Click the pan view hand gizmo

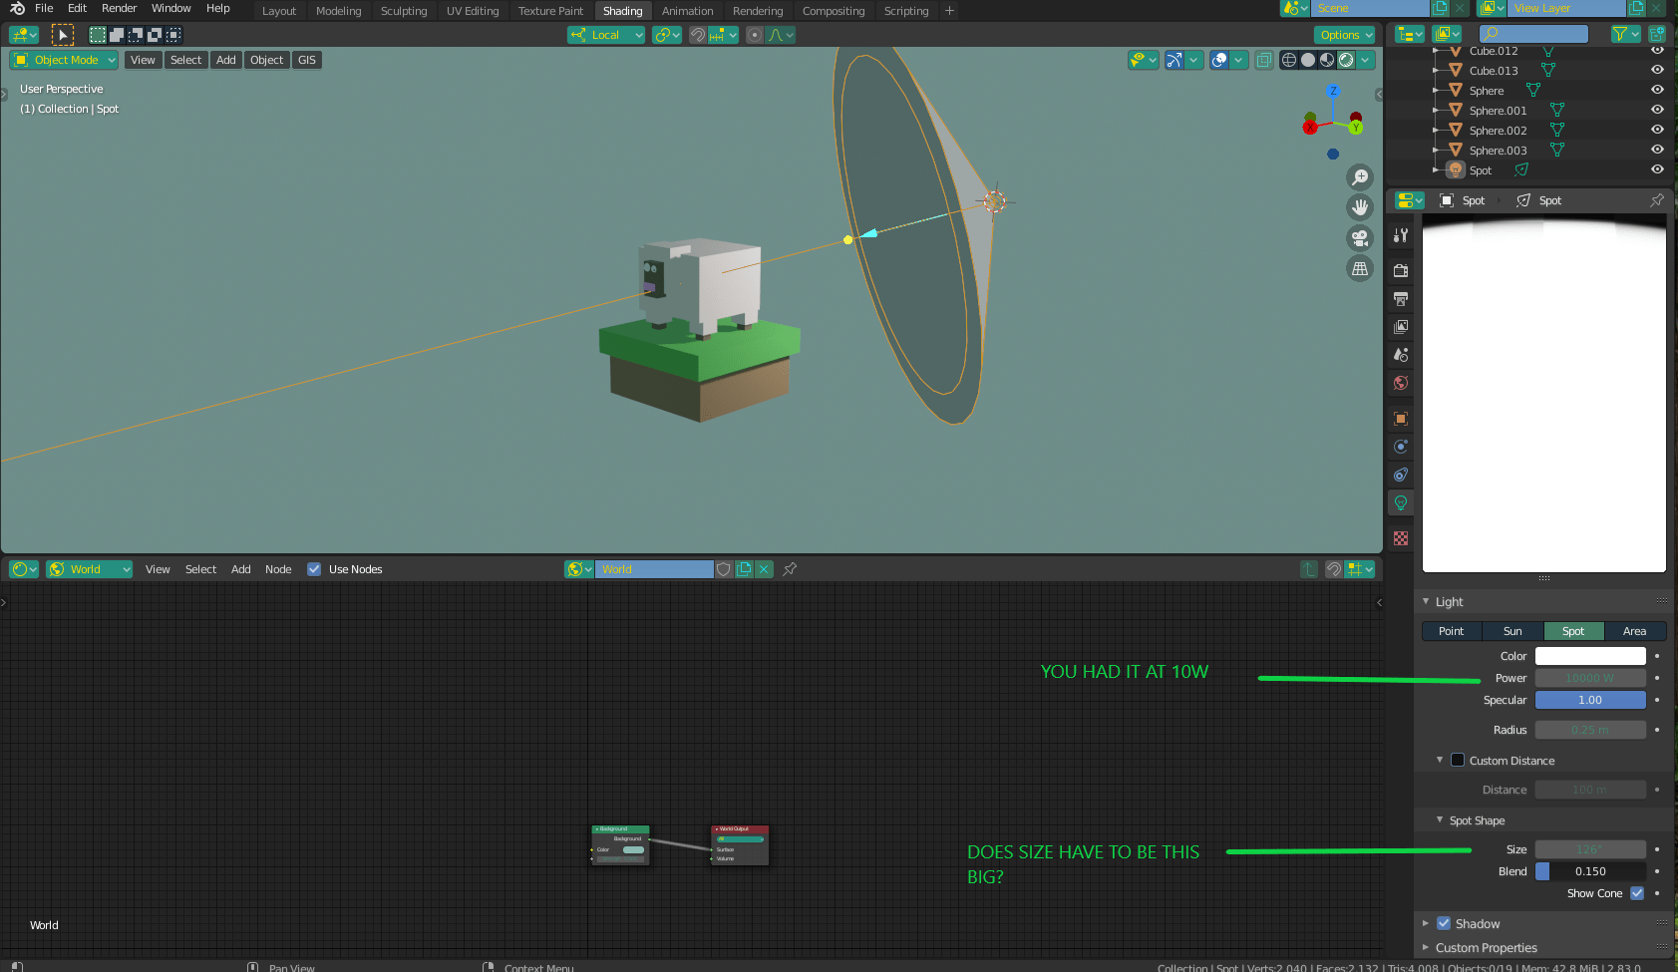[x=1360, y=207]
